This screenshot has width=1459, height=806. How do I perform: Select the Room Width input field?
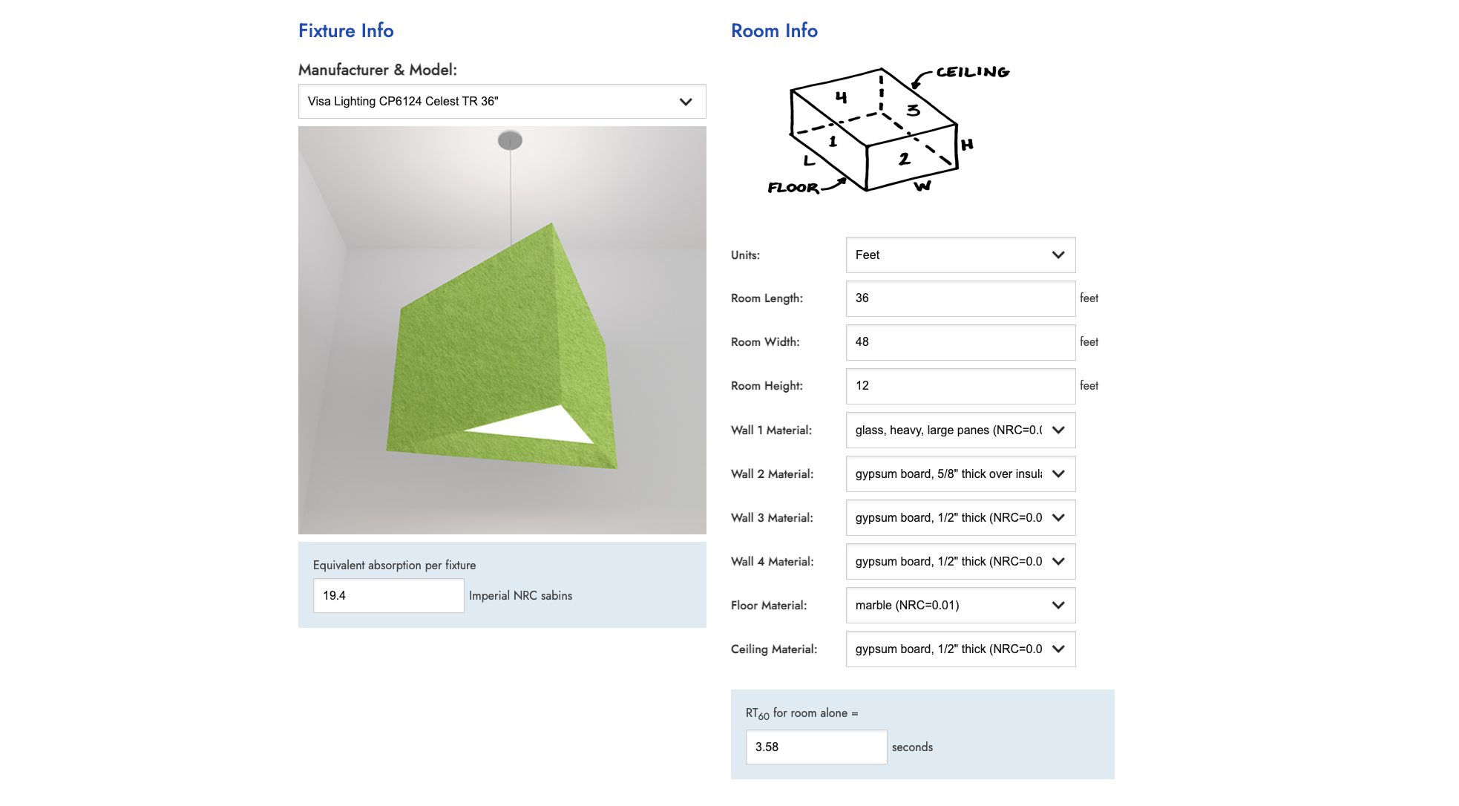coord(960,341)
